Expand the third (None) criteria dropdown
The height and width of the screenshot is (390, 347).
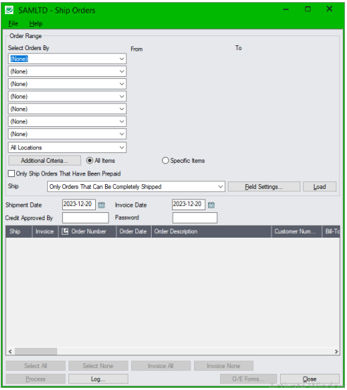point(121,84)
